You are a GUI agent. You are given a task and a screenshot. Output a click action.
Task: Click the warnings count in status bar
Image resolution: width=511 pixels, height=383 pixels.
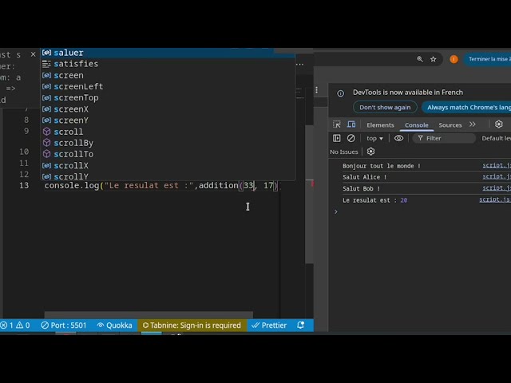click(23, 325)
